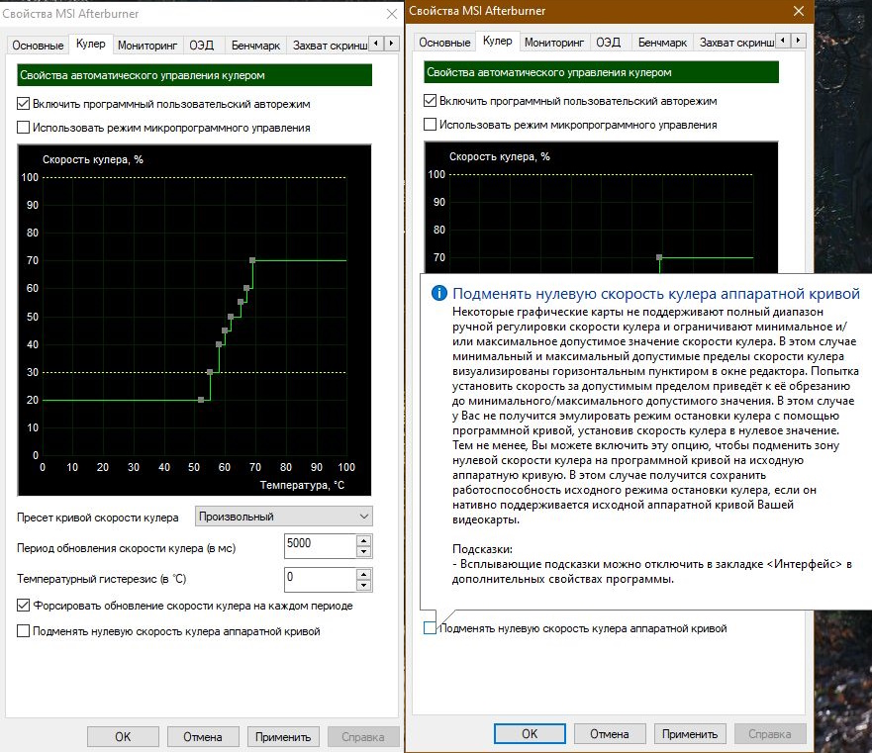Open the Основные tab in left window

click(x=38, y=46)
